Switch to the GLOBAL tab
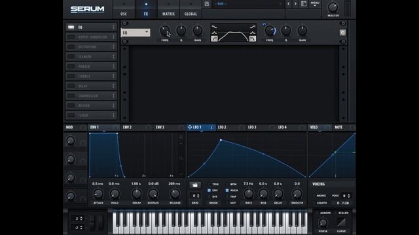 (191, 9)
